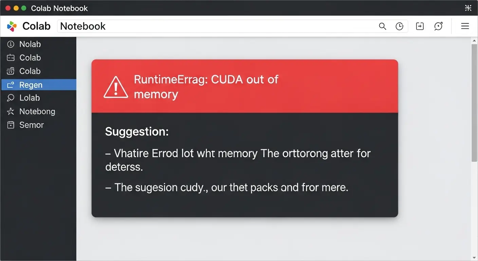
Task: Select the Semor sidebar item
Action: 31,125
